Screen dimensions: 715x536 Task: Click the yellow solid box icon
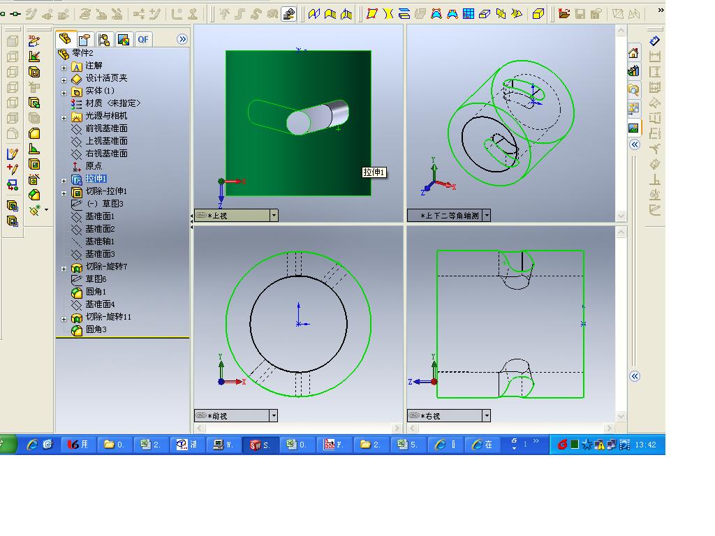coord(538,14)
